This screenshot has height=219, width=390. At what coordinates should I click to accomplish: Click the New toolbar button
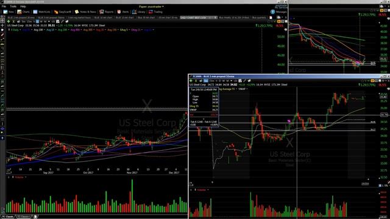coord(8,12)
